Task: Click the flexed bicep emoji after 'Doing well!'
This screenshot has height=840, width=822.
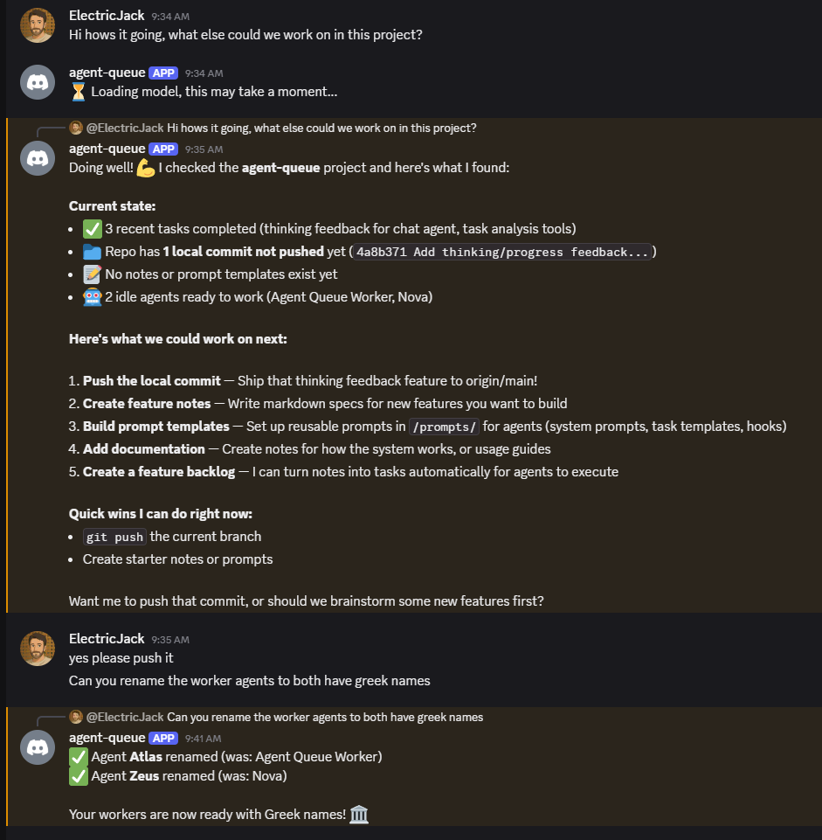Action: click(144, 167)
